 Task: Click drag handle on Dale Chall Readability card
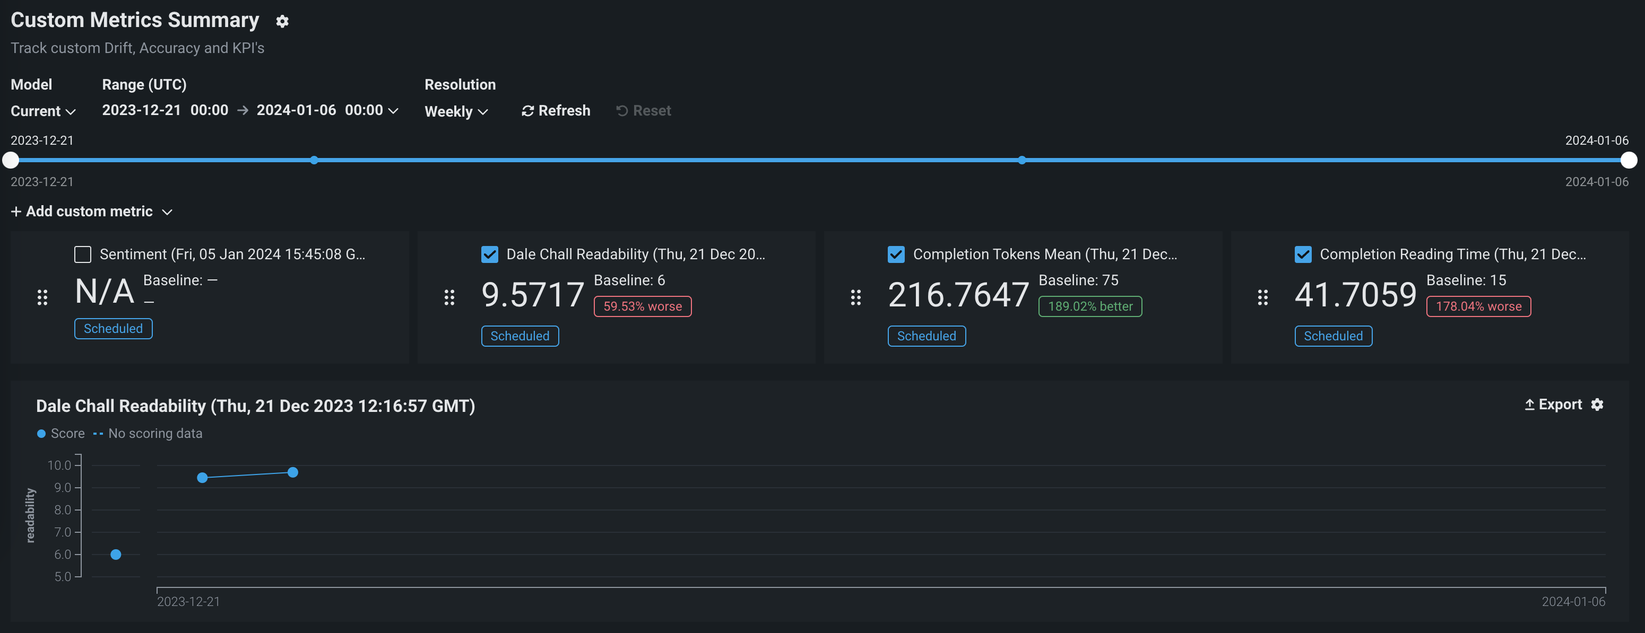[x=449, y=297]
